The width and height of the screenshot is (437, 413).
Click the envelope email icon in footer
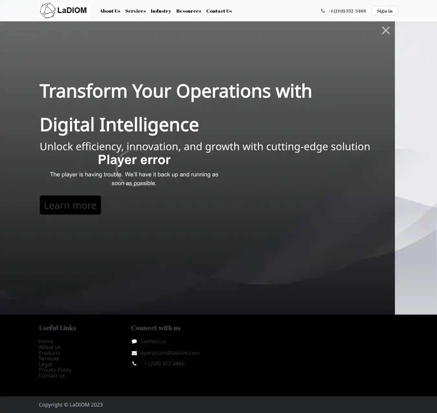pos(134,353)
